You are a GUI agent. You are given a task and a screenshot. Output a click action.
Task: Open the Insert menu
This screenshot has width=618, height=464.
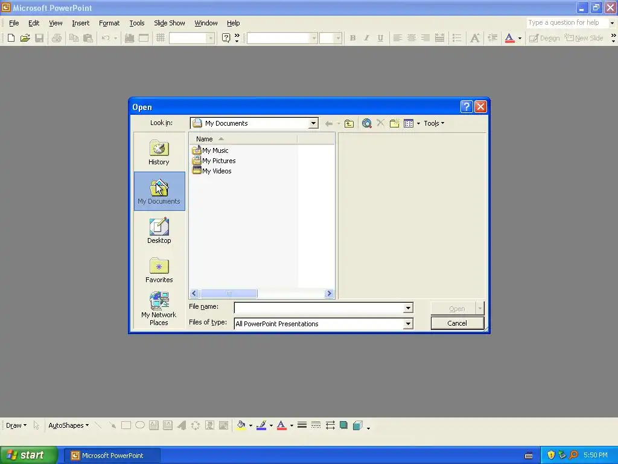pos(80,23)
